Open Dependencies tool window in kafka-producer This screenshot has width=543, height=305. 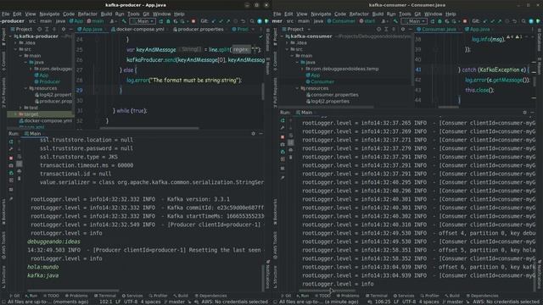211,296
